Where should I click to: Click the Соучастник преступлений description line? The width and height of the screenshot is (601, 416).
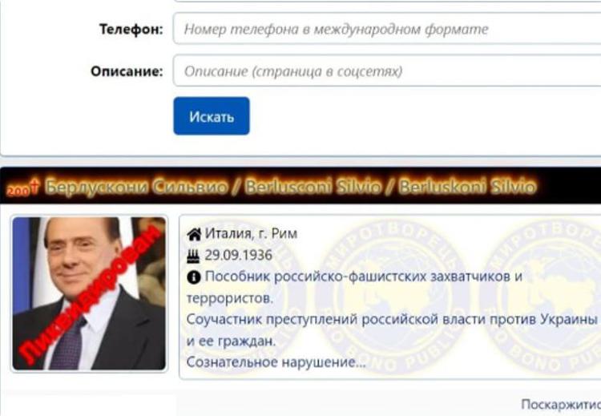[x=392, y=319]
